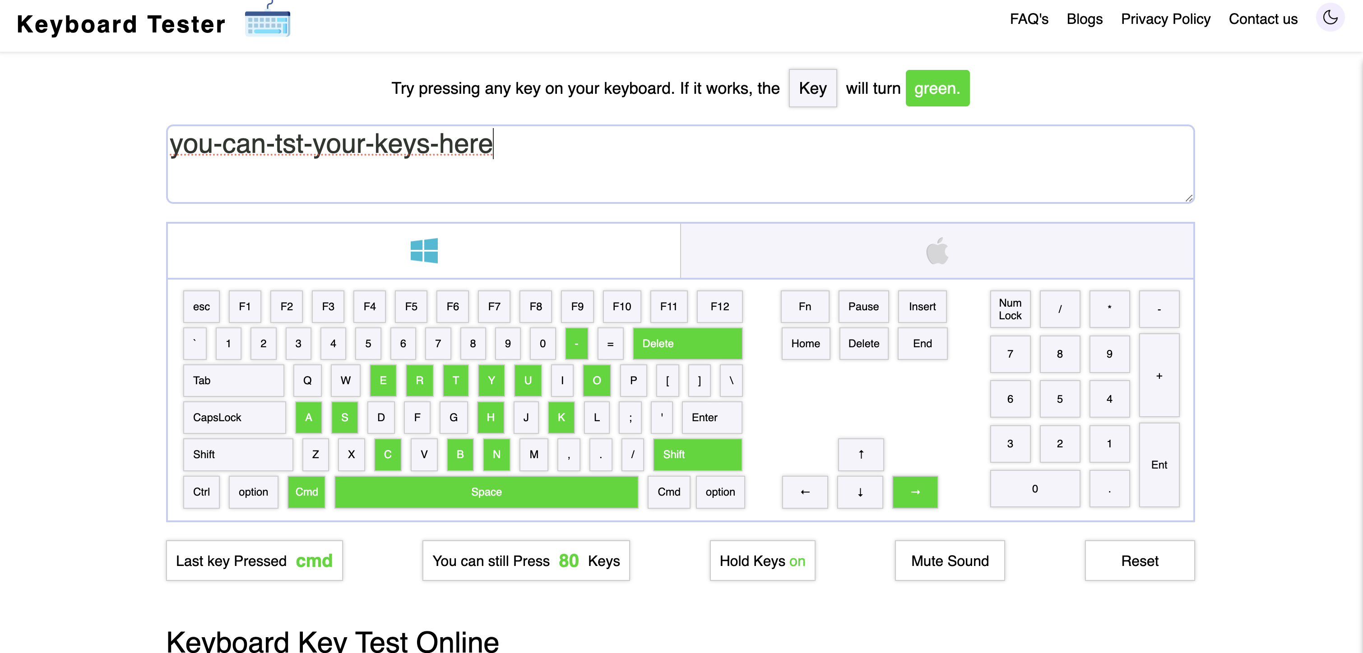Switch to the Windows keyboard layout tab
This screenshot has width=1363, height=653.
pos(424,251)
